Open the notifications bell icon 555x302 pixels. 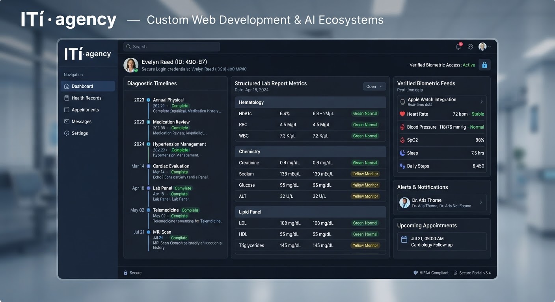(x=458, y=47)
